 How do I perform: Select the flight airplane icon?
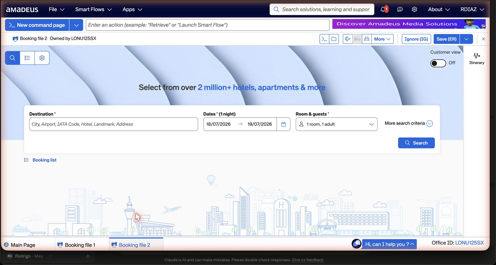coord(348,39)
